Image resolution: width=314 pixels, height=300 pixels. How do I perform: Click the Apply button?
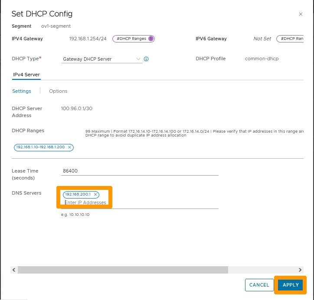(291, 285)
